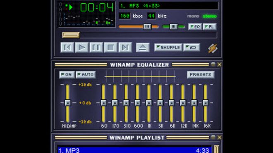Select the playlist entry 1. MP3
273x153 pixels.
coord(134,150)
